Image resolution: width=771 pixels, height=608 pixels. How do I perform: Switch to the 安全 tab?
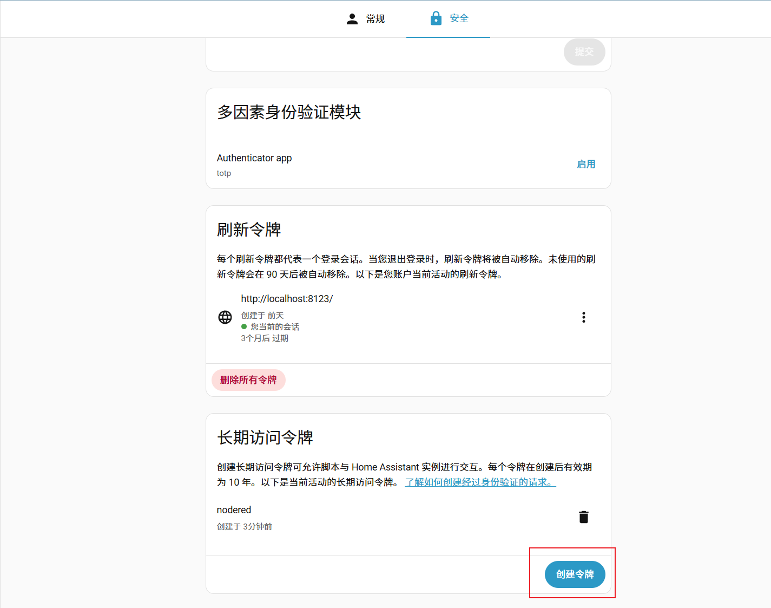coord(448,18)
